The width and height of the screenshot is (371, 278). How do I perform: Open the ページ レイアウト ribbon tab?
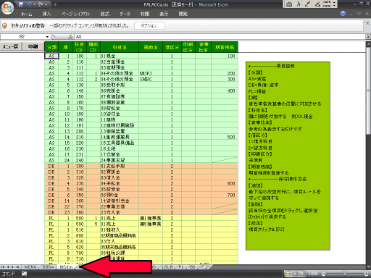point(76,14)
